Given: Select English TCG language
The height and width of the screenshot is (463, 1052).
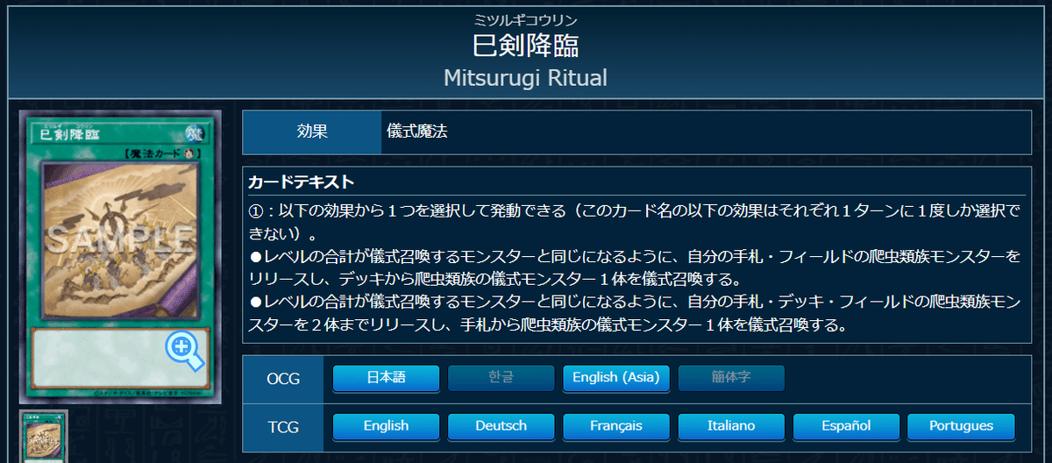Looking at the screenshot, I should pos(386,426).
